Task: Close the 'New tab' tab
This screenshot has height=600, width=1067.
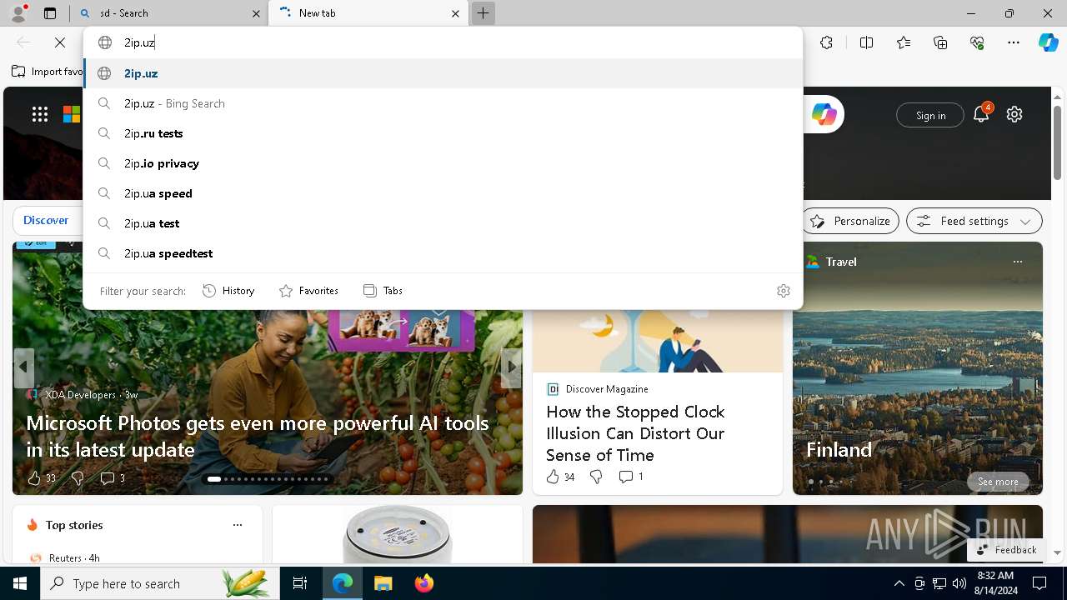Action: 455,13
